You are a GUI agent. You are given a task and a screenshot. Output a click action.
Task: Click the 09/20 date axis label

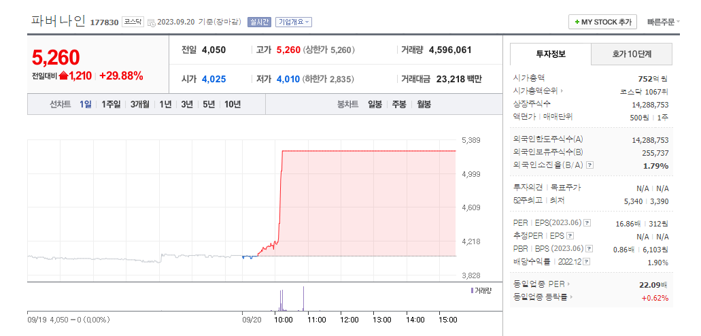(x=252, y=320)
